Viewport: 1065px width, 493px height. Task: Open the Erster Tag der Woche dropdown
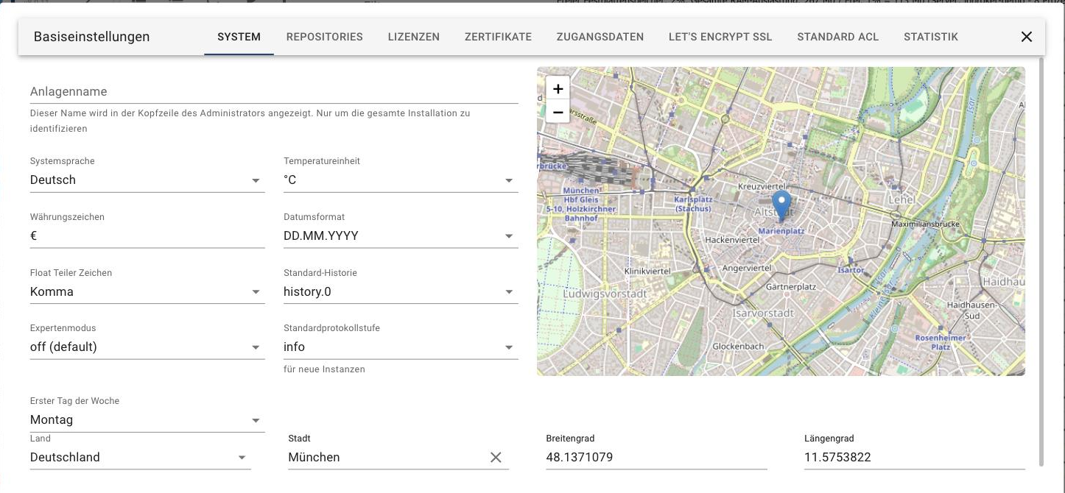click(147, 420)
